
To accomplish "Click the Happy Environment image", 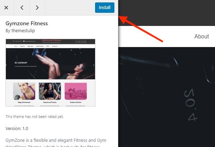I will 24,91.
